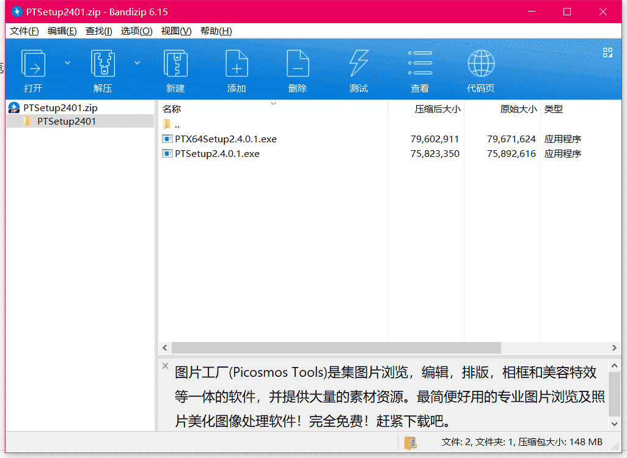Click the New archive (新建) icon
The height and width of the screenshot is (458, 627).
175,63
